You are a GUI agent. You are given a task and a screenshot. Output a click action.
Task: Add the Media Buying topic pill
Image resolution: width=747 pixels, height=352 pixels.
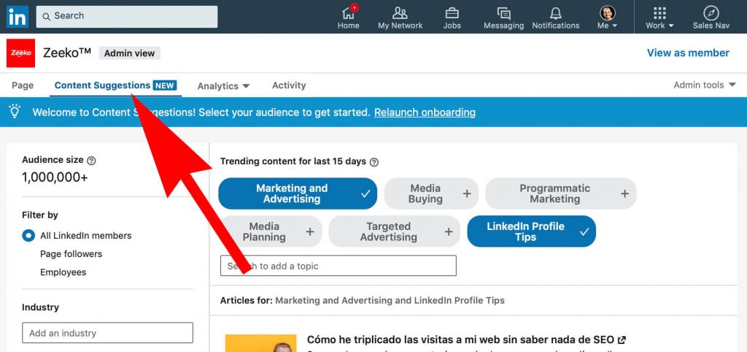(x=431, y=194)
